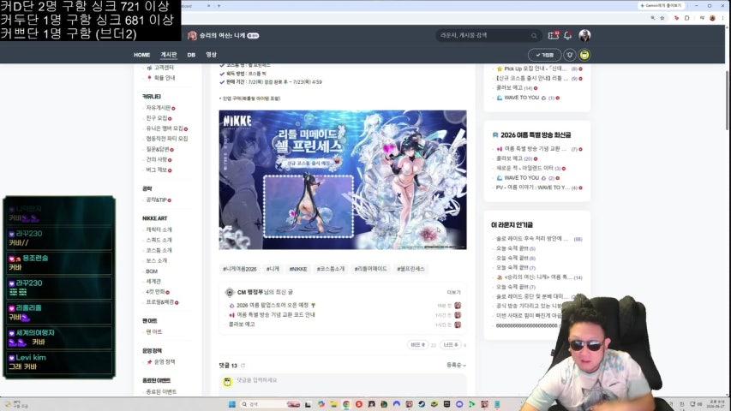Open 스쿼드 소개 under NIKKE ART
Screen dimensions: 731x411
159,240
